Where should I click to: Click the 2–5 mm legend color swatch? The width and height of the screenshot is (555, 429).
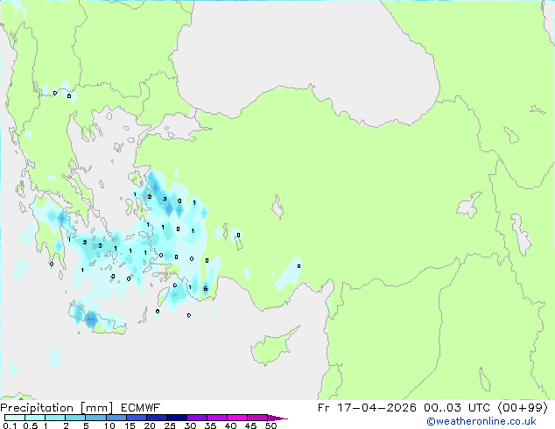pos(75,418)
